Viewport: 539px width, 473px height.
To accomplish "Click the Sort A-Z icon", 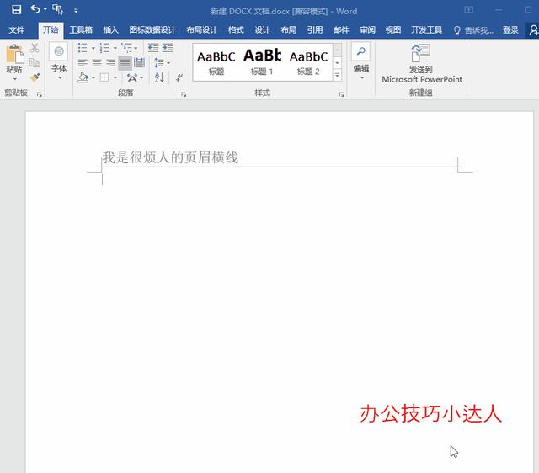I will pos(159,77).
